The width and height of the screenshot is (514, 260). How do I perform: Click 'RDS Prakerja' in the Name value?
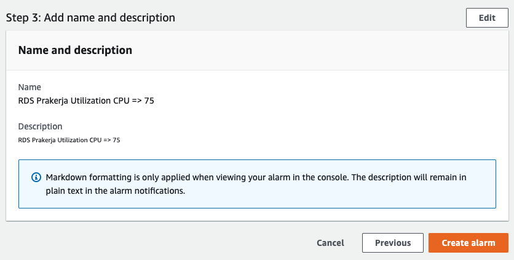pos(44,101)
